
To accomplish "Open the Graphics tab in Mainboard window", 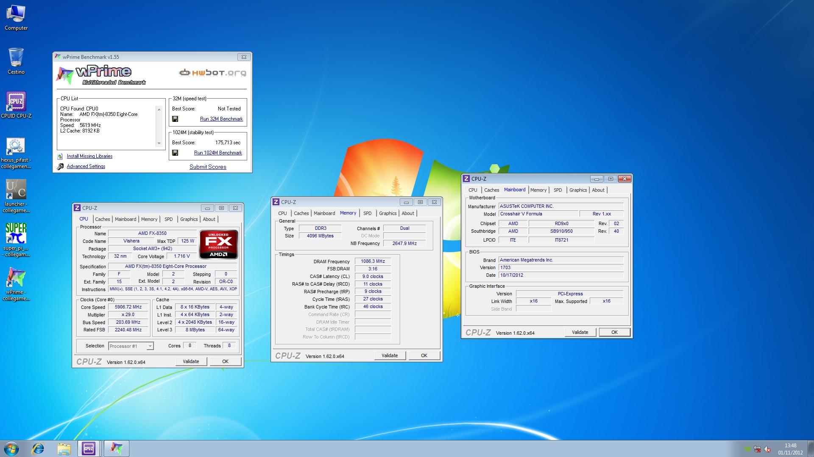I will 578,190.
